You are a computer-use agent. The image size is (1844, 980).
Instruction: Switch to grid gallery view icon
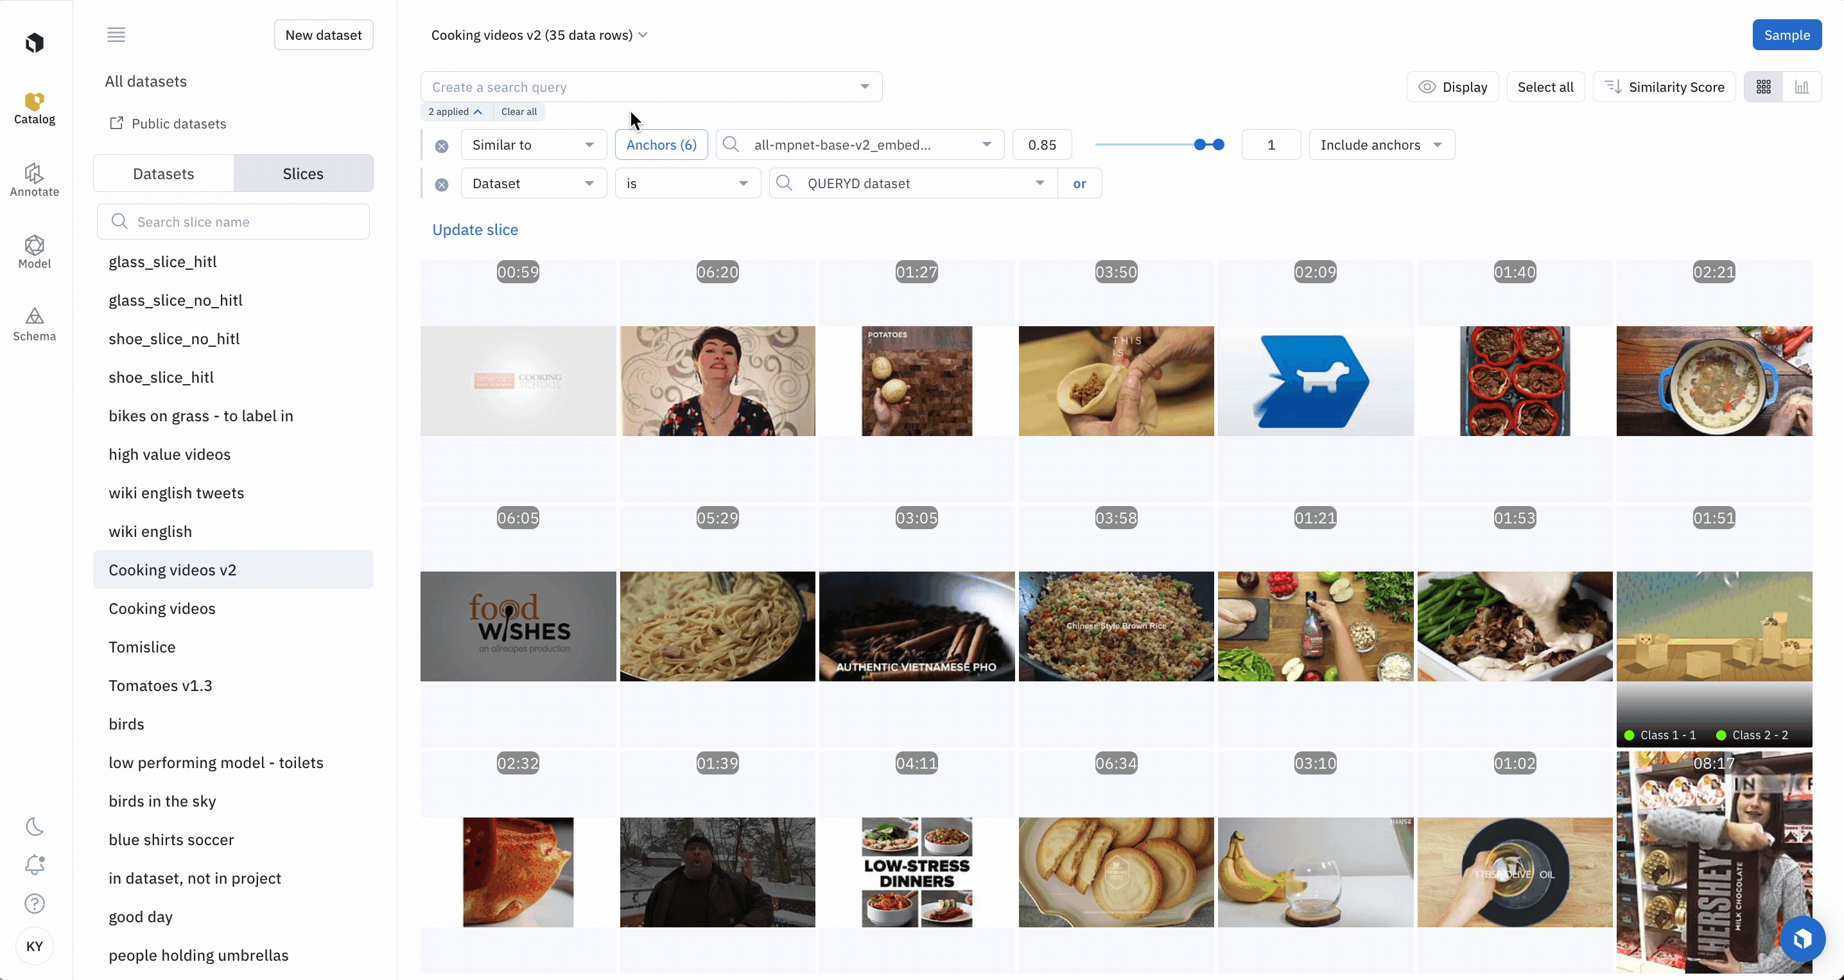pos(1763,87)
